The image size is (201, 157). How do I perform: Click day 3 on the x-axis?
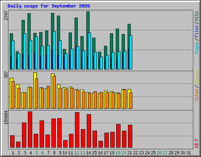coord(25,153)
